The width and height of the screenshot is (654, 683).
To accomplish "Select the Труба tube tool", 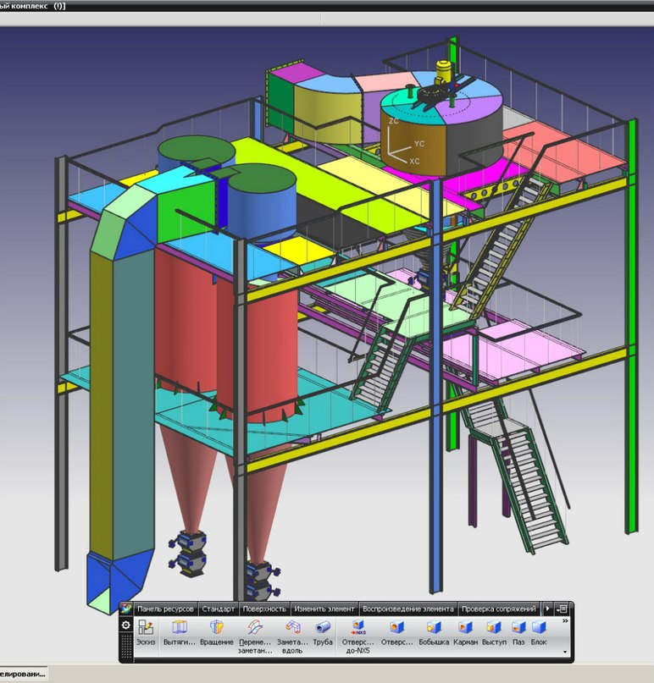I will (x=323, y=632).
